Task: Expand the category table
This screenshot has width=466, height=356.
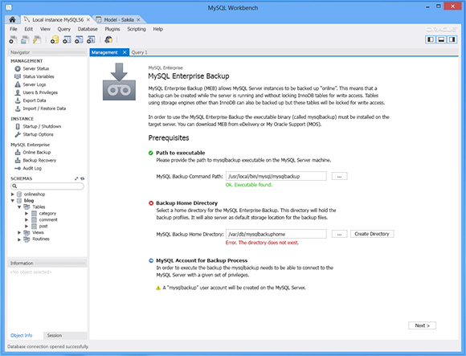Action: click(27, 214)
